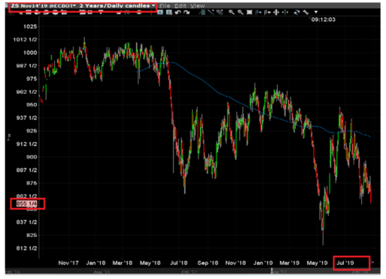Click the 855 1/4 current price label
This screenshot has width=386, height=279.
click(x=27, y=204)
